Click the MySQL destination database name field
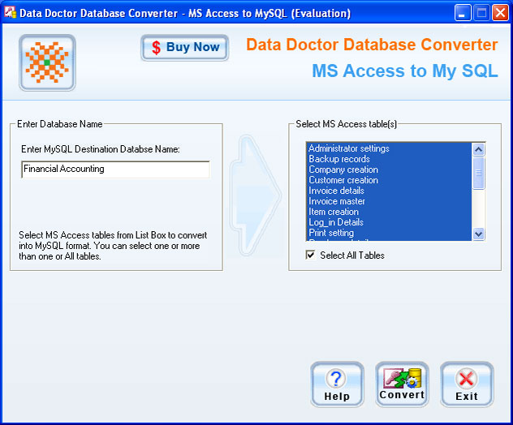The width and height of the screenshot is (513, 425). click(x=115, y=170)
